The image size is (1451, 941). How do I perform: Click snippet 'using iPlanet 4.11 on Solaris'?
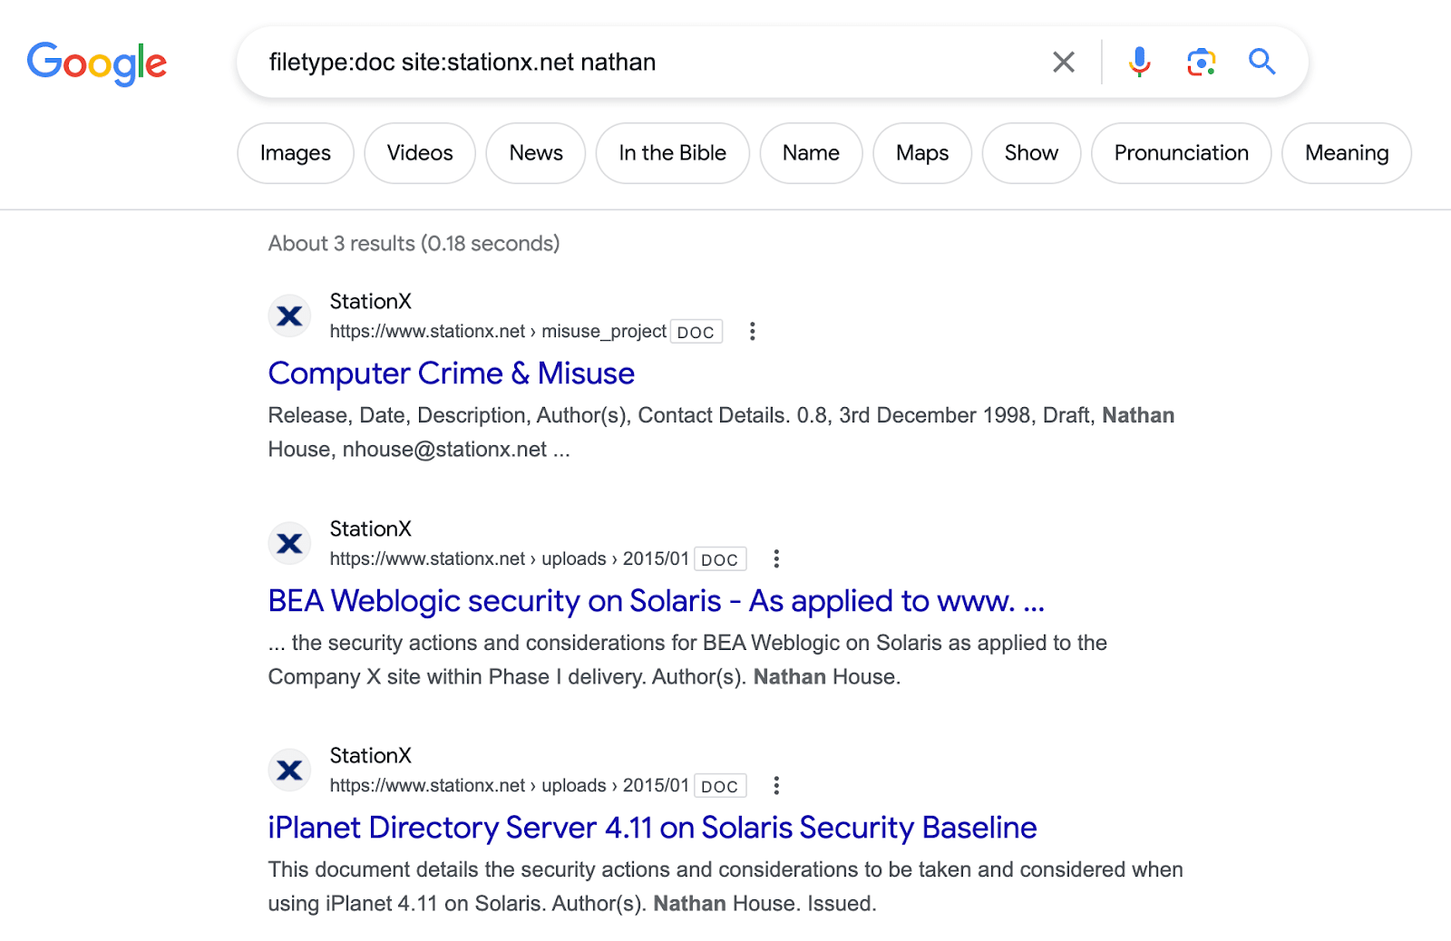coord(725,887)
